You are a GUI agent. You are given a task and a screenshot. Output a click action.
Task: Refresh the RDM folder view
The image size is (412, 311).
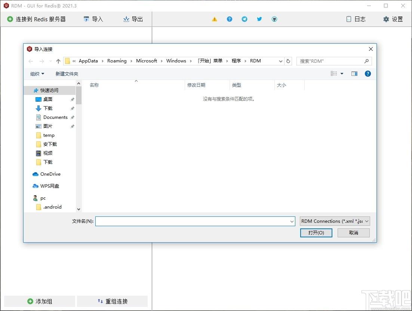(288, 61)
